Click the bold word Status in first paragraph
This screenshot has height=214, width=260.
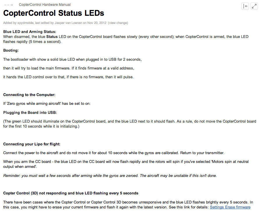click(x=52, y=37)
